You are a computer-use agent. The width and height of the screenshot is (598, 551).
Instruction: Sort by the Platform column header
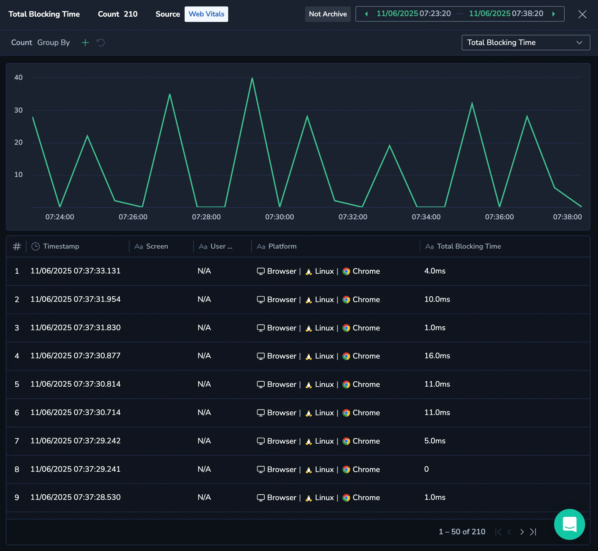coord(282,247)
